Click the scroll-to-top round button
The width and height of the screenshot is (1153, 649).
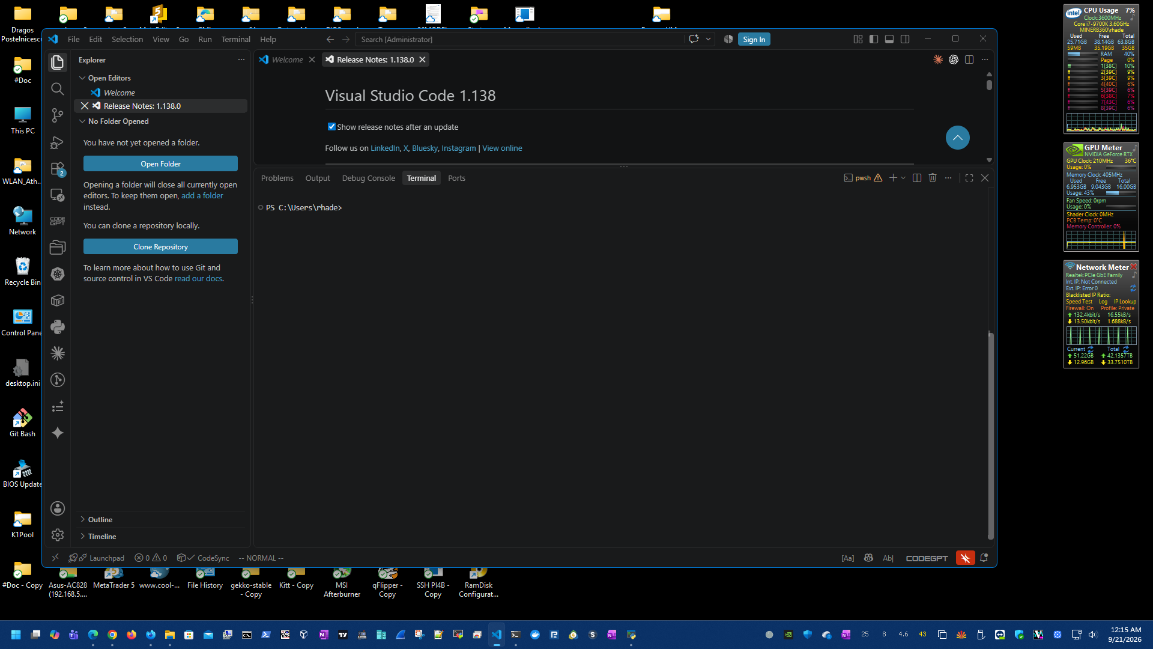[957, 138]
